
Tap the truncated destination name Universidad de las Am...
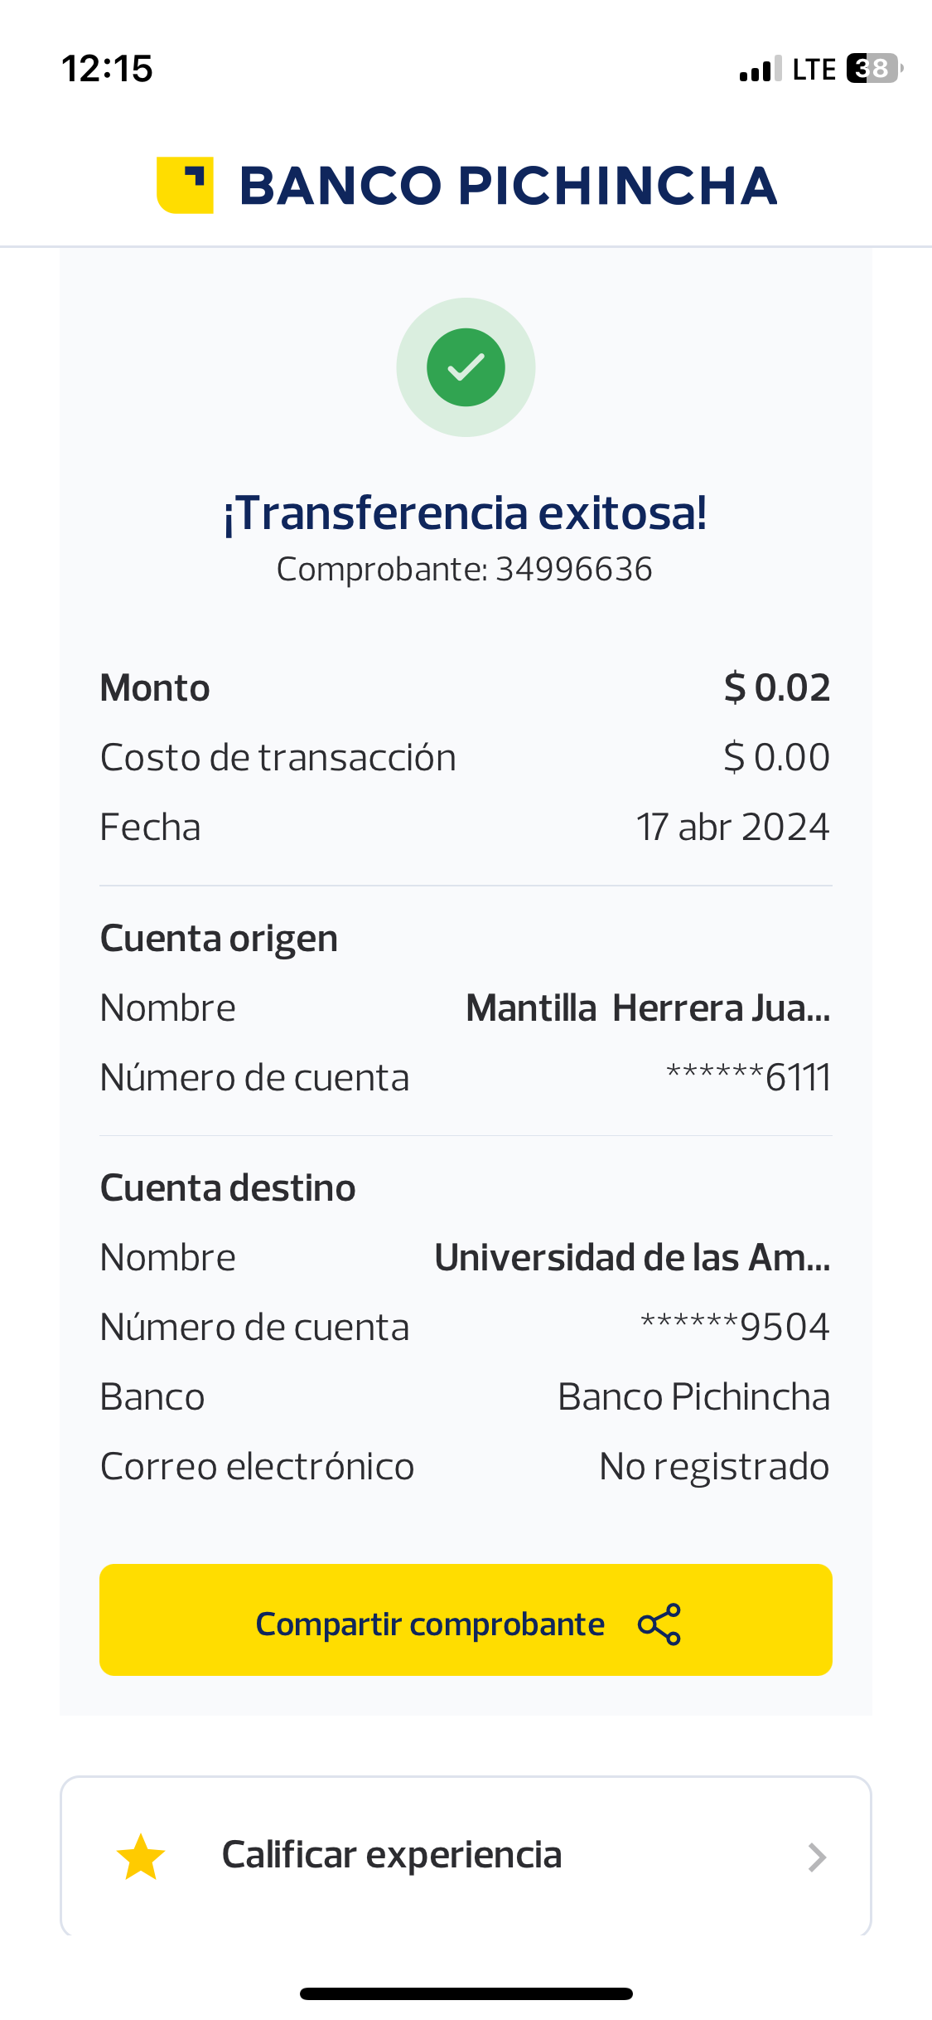coord(632,1258)
